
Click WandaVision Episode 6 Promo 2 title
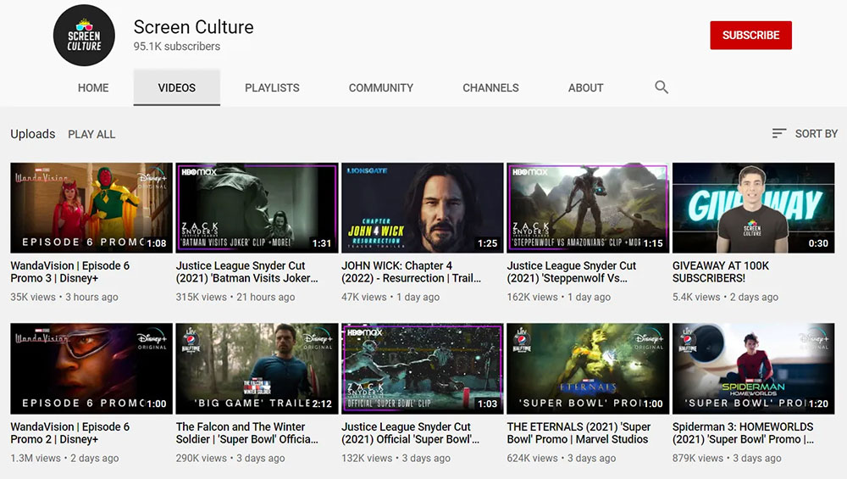click(69, 432)
